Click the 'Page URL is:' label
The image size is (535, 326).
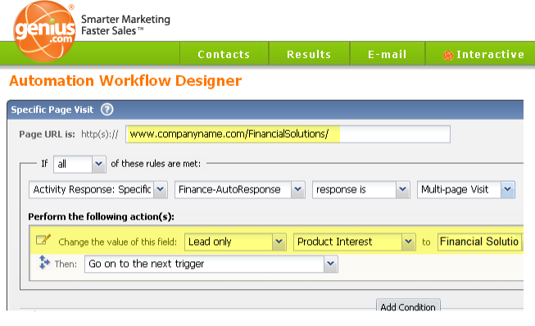point(47,134)
